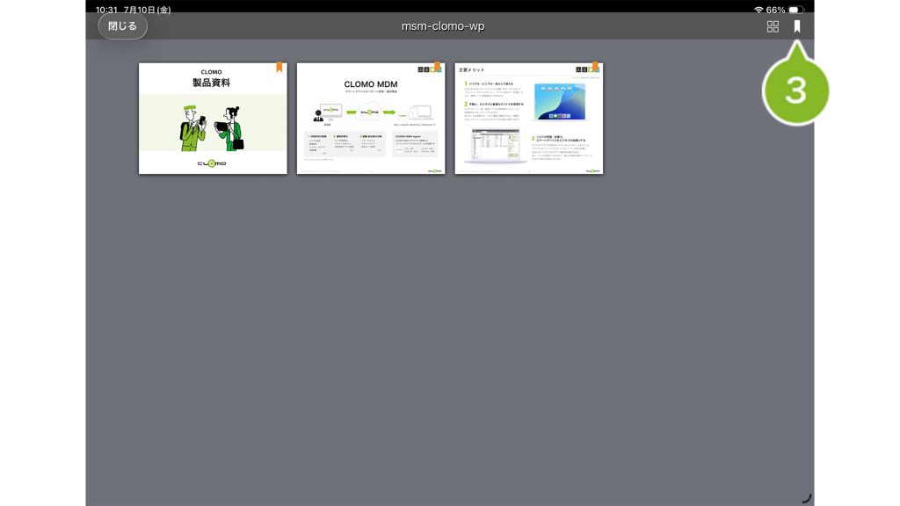This screenshot has height=506, width=900.
Task: Toggle the bookmark filter icon in the toolbar
Action: [x=796, y=26]
